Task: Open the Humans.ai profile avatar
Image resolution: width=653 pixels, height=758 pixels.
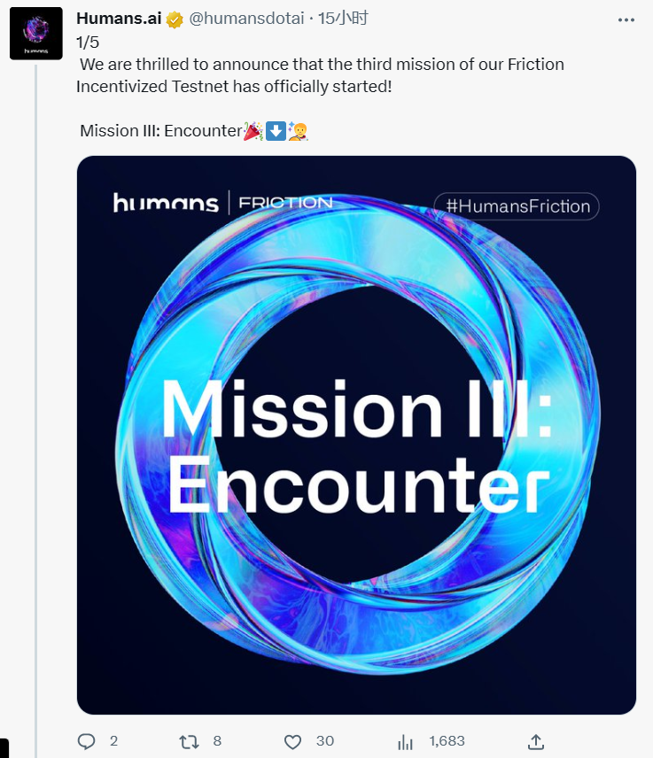Action: click(x=36, y=34)
